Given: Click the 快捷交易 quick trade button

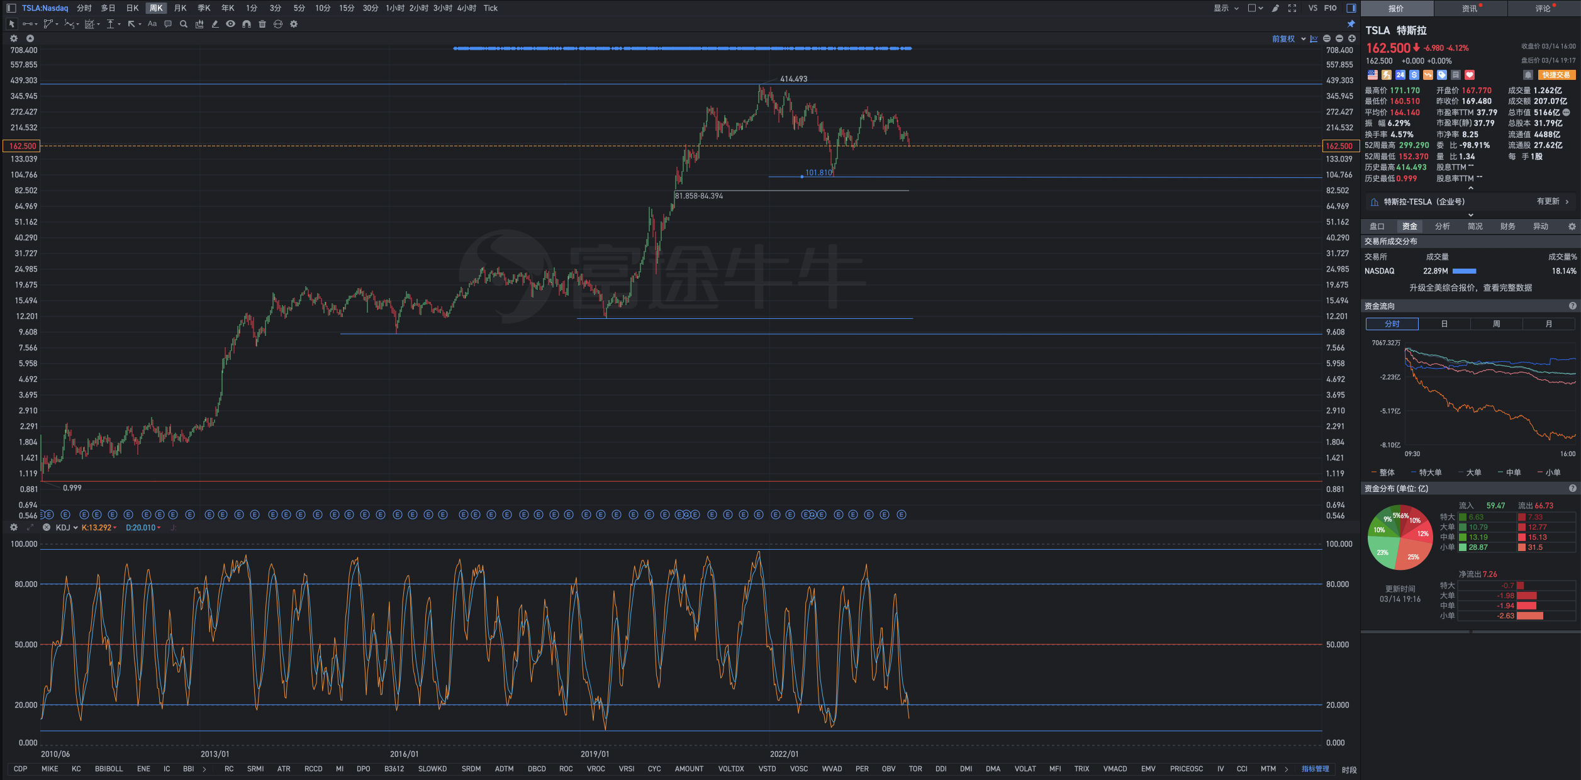Looking at the screenshot, I should 1556,75.
